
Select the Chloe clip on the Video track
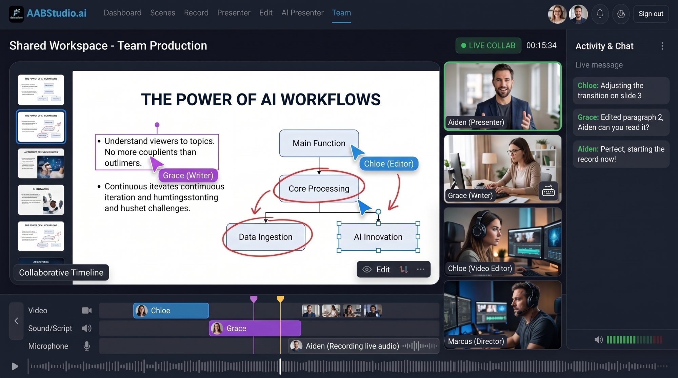point(171,310)
